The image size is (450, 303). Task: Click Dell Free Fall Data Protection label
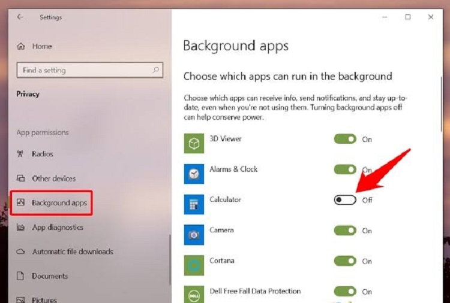255,291
